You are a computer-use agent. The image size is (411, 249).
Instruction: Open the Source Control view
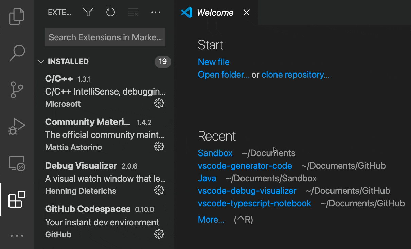click(17, 90)
